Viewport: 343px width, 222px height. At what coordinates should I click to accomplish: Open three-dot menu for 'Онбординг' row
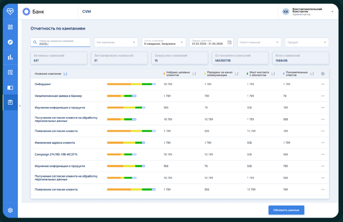[323, 84]
